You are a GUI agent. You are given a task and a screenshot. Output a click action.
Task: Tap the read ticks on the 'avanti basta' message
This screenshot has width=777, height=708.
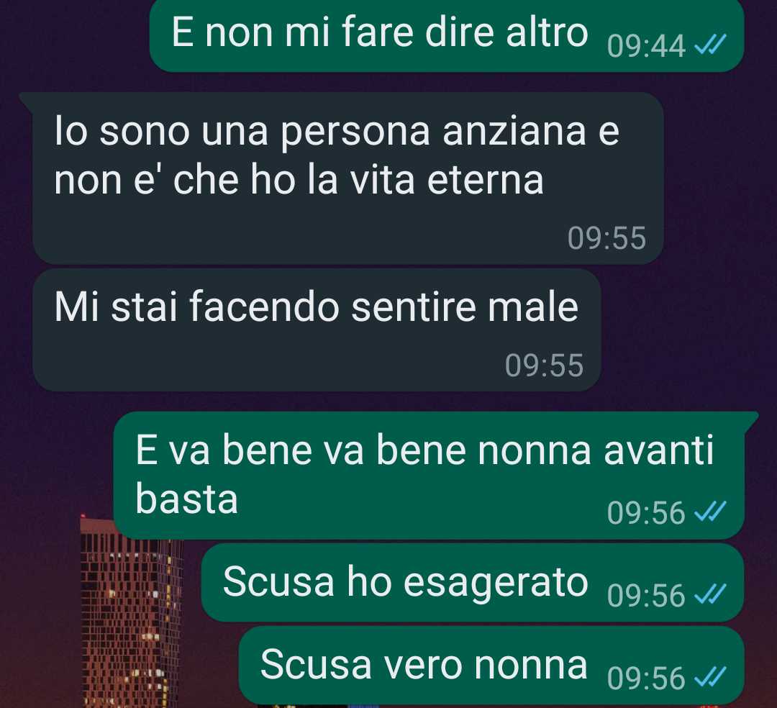point(710,512)
